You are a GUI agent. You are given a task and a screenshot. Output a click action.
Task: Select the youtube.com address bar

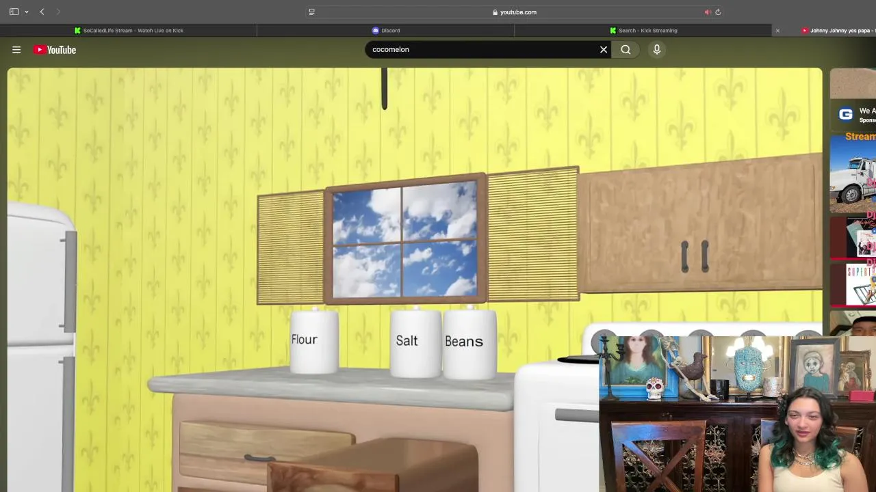515,12
